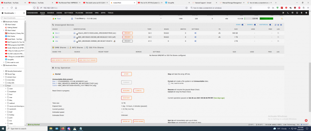Image resolution: width=311 pixels, height=131 pixels.
Task: Open the SHARES menu
Action: [x=51, y=13]
